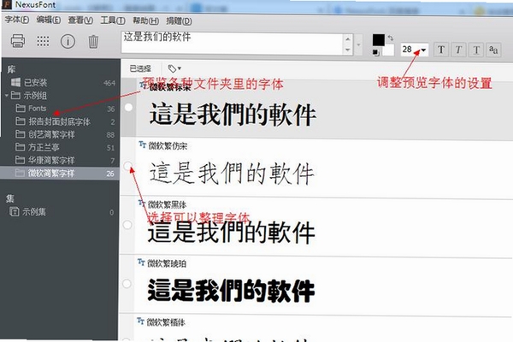Open the 捐赠(D) menu

pos(179,21)
